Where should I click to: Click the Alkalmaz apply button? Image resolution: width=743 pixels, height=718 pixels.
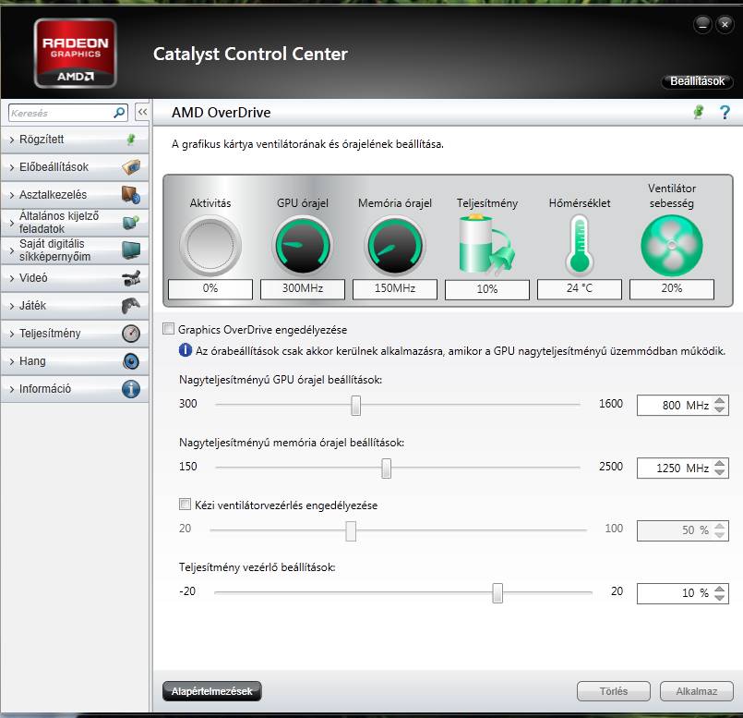coord(697,691)
